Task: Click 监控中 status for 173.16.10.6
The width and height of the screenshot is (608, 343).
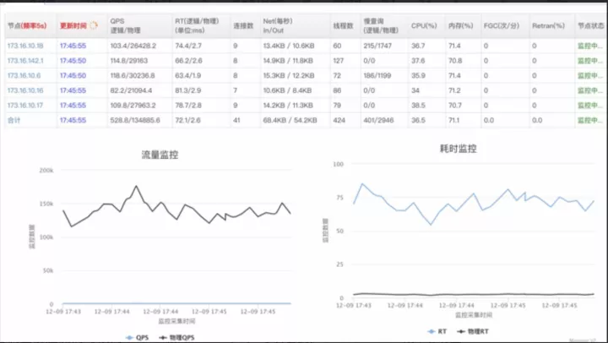Action: pos(589,75)
